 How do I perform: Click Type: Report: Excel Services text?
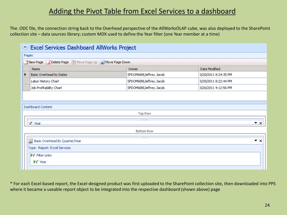(x=49, y=148)
